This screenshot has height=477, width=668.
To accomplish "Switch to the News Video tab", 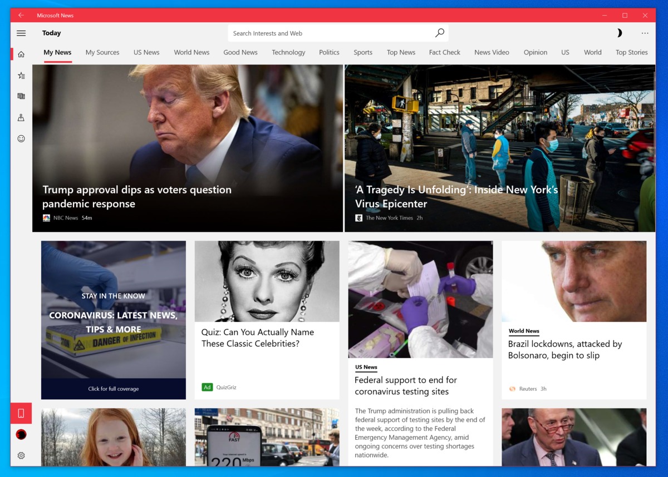I will (492, 52).
